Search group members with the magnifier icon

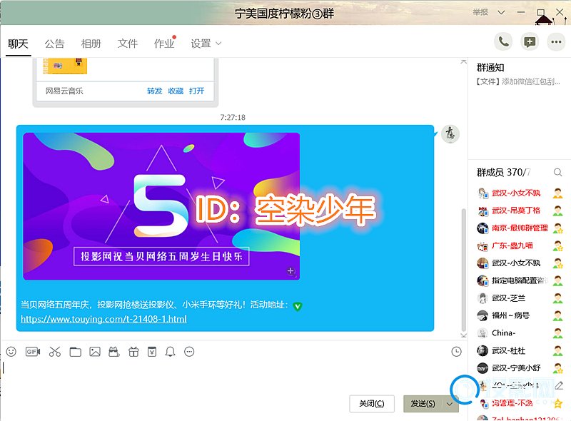pos(557,172)
